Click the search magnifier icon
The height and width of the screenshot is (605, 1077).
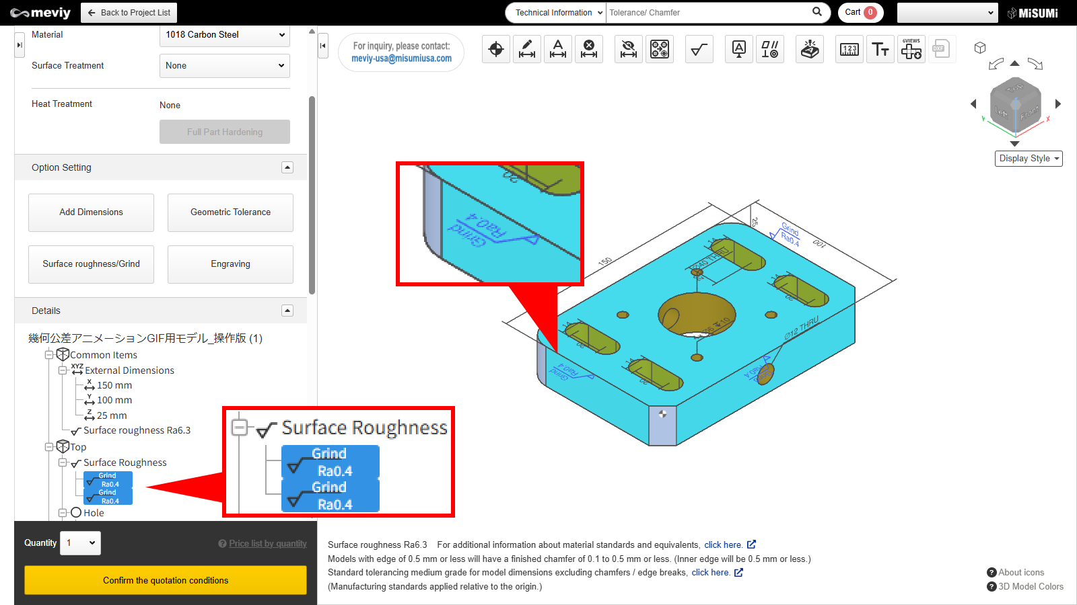(817, 11)
